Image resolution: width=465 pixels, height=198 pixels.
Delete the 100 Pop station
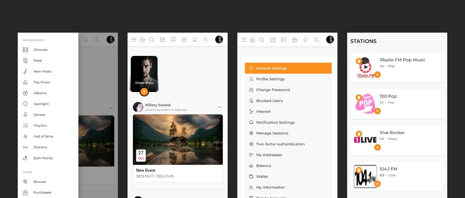pyautogui.click(x=358, y=98)
